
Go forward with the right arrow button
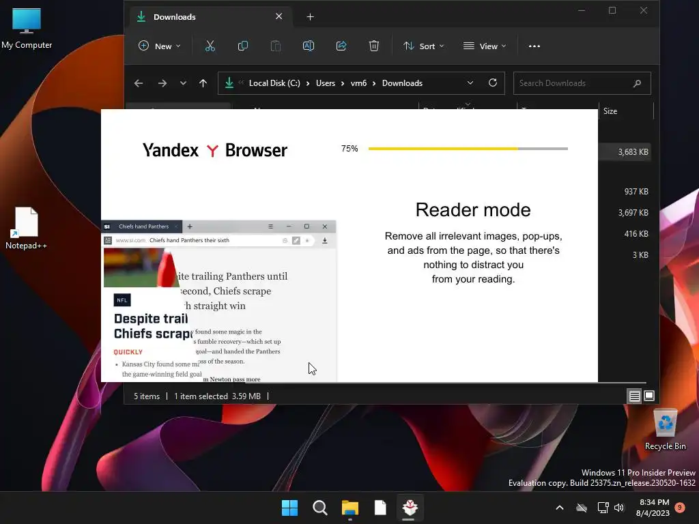tap(162, 83)
